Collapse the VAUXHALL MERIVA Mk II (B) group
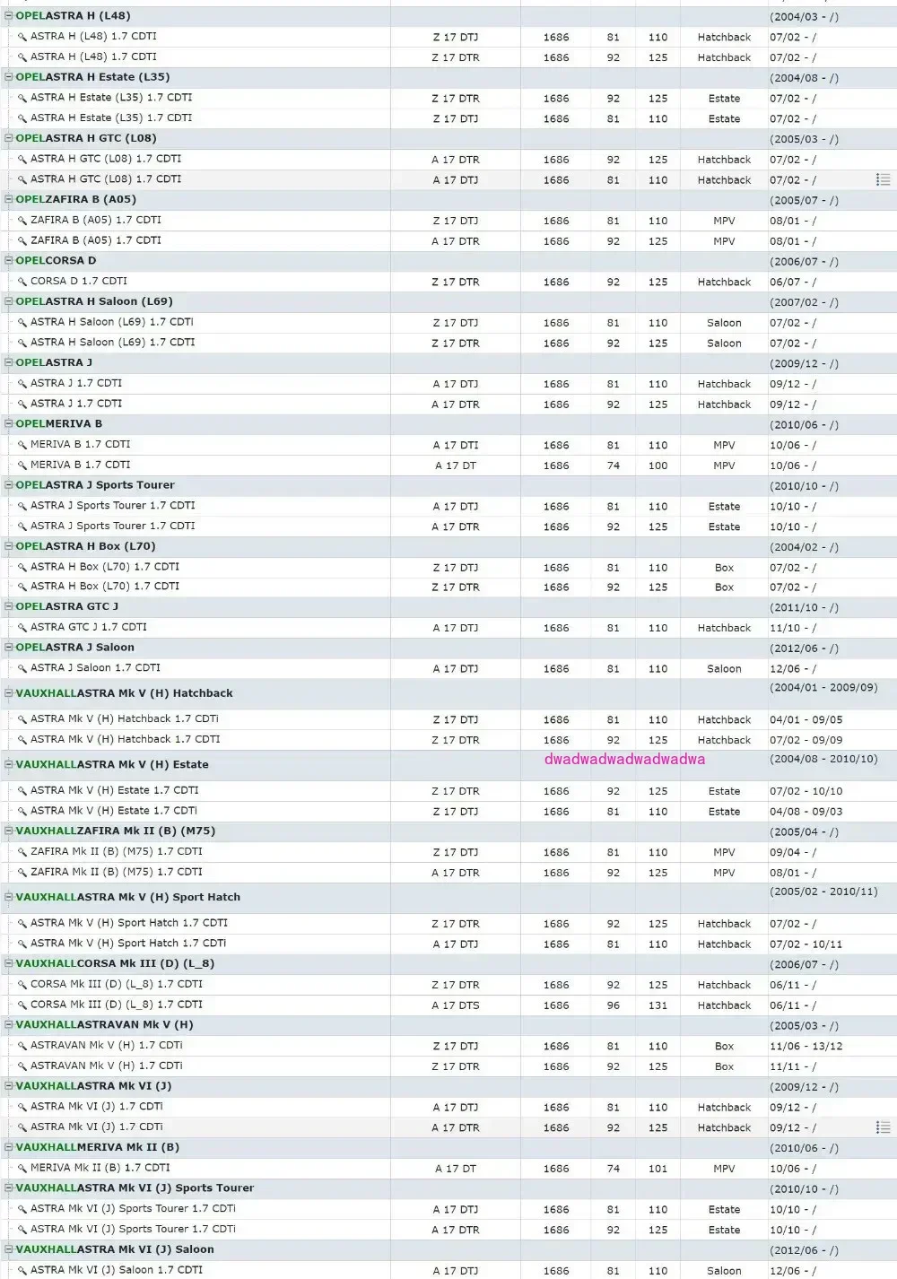Screen dimensions: 897x1279 [9, 1148]
